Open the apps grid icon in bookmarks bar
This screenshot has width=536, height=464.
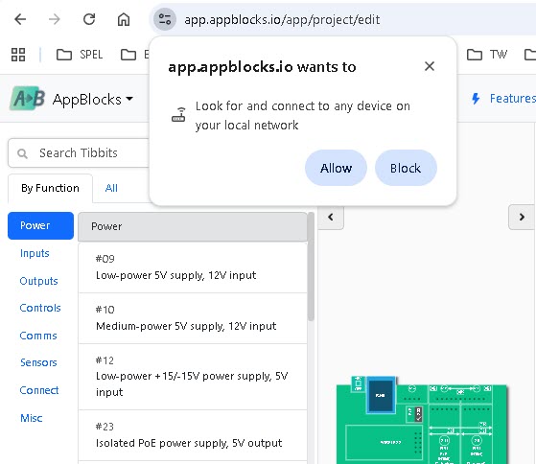pyautogui.click(x=18, y=55)
